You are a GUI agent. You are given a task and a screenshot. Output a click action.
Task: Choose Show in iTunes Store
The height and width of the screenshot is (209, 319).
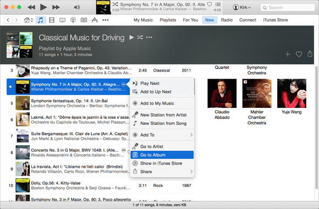(162, 163)
